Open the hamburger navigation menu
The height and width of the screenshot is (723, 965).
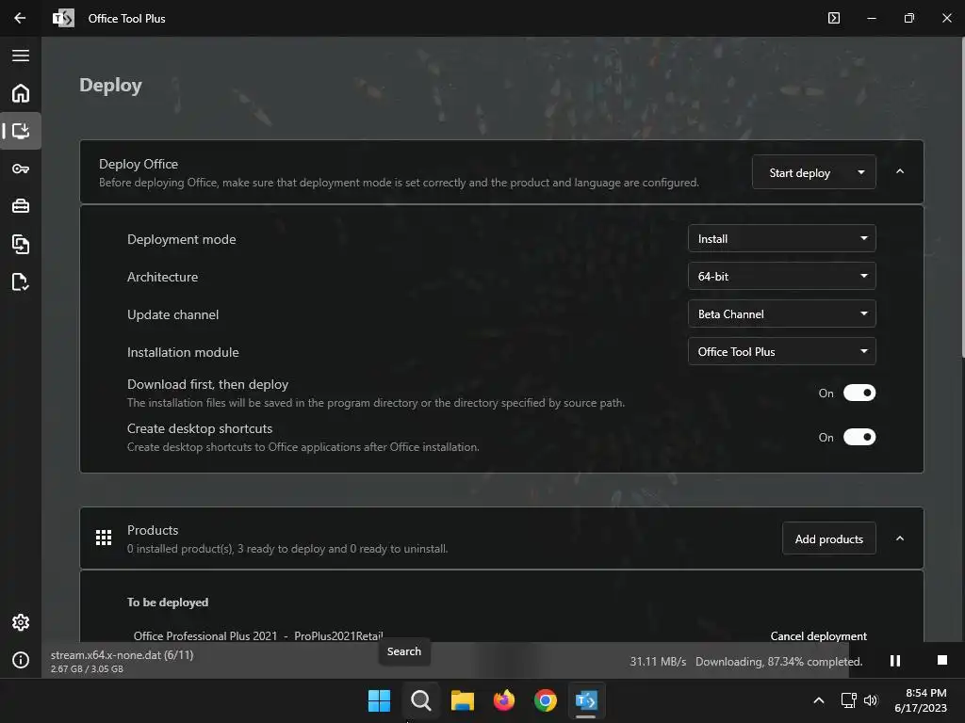tap(21, 56)
